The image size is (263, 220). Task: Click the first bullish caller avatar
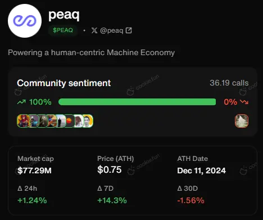pos(23,121)
